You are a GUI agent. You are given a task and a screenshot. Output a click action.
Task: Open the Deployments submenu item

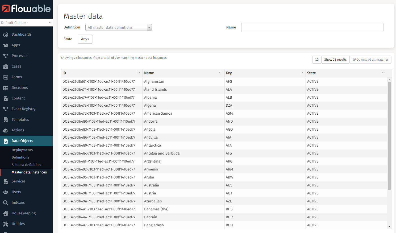click(22, 150)
